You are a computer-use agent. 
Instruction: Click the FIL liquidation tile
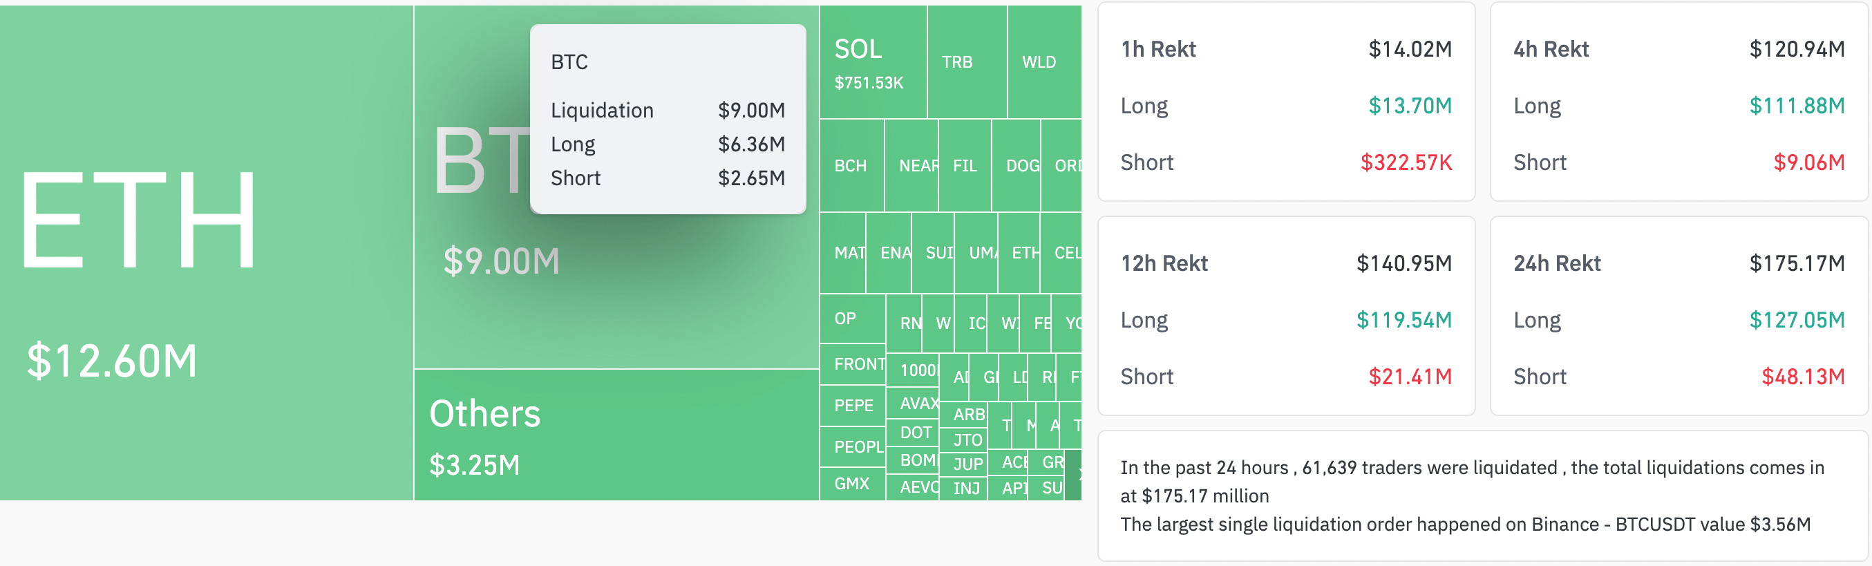[965, 166]
